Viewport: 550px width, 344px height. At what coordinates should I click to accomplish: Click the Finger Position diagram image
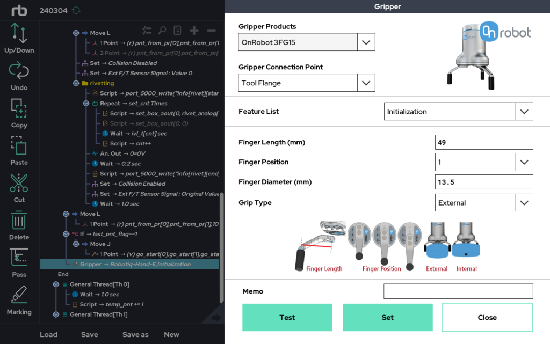[x=384, y=246]
